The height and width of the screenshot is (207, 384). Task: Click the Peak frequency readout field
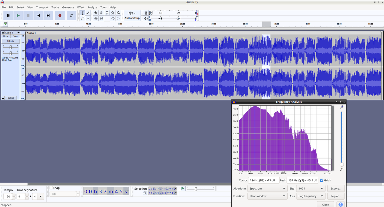[302, 180]
